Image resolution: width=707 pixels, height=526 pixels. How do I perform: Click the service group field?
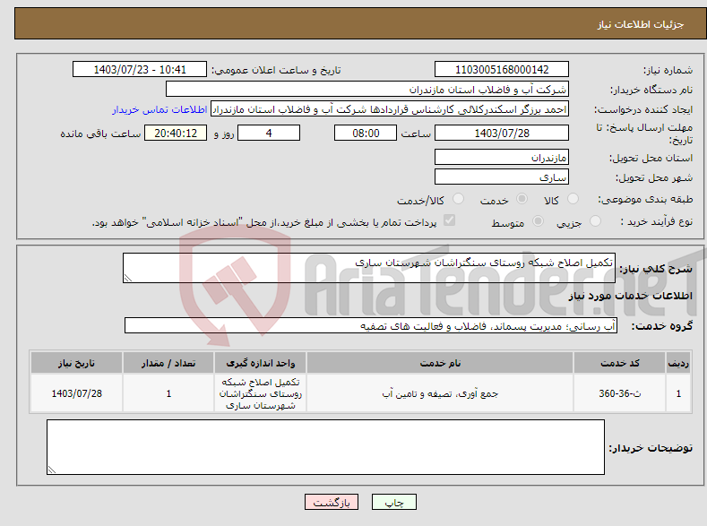(371, 325)
